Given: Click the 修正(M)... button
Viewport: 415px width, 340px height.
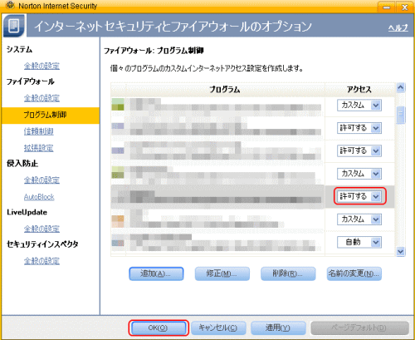Looking at the screenshot, I should (222, 273).
